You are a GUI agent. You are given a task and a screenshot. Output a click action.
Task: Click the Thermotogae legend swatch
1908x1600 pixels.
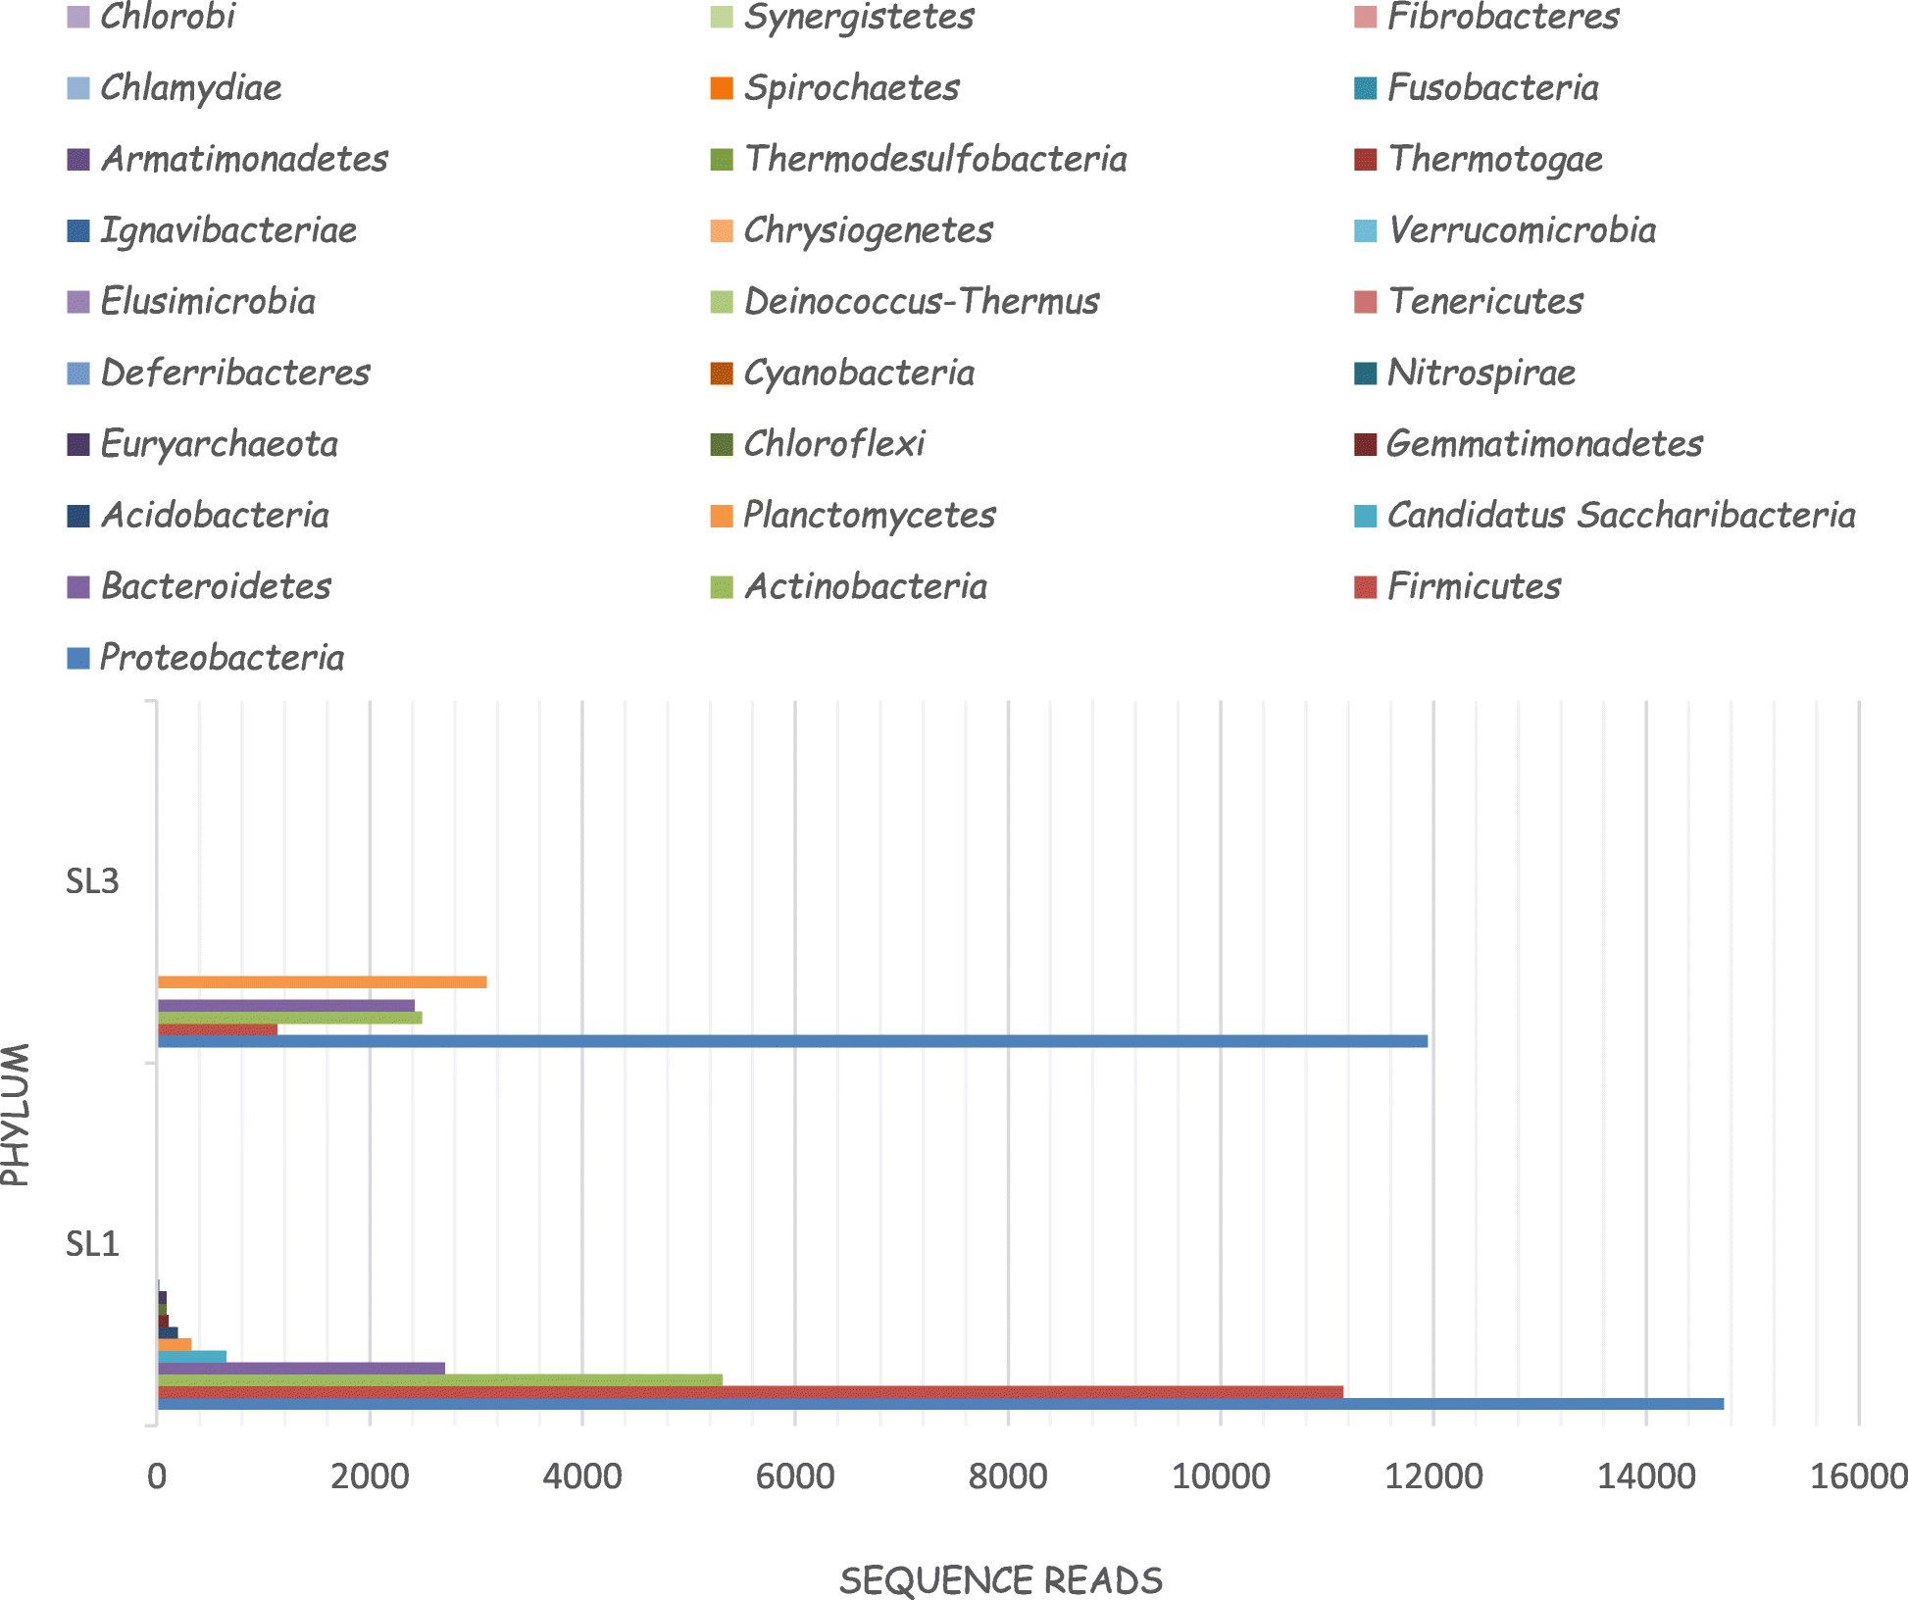coord(1366,159)
